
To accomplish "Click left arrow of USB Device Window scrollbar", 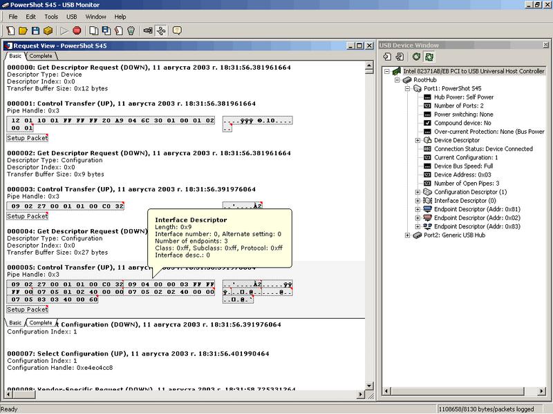I will (386, 391).
